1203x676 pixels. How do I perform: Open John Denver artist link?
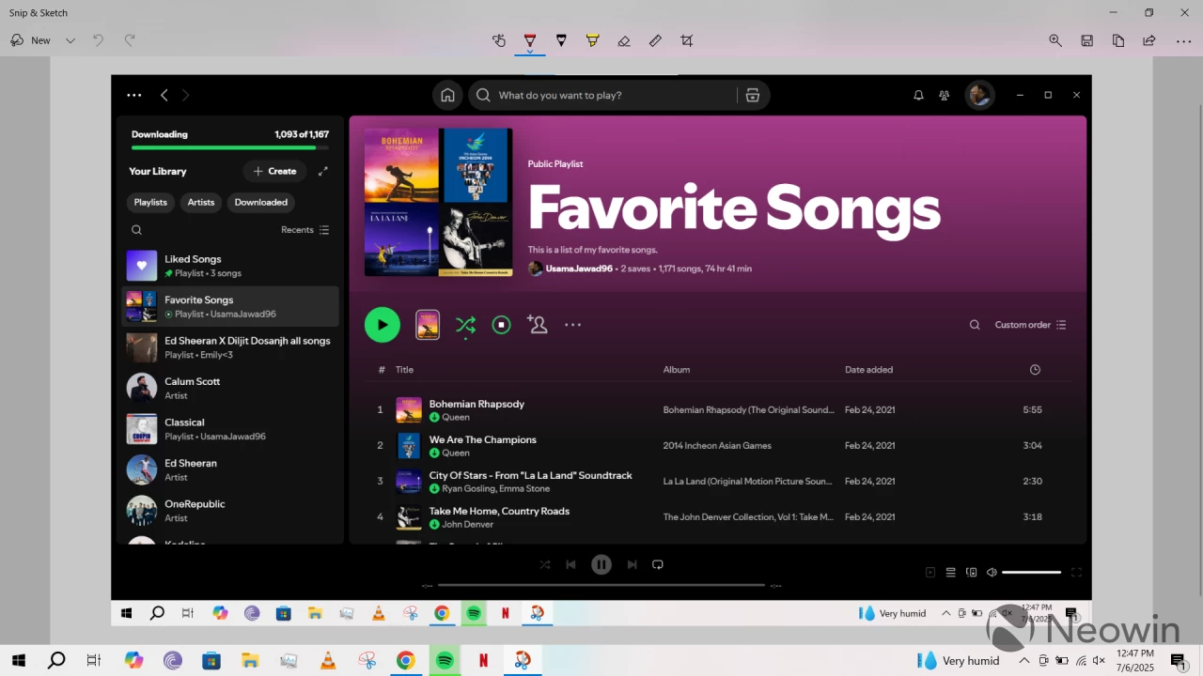click(467, 525)
